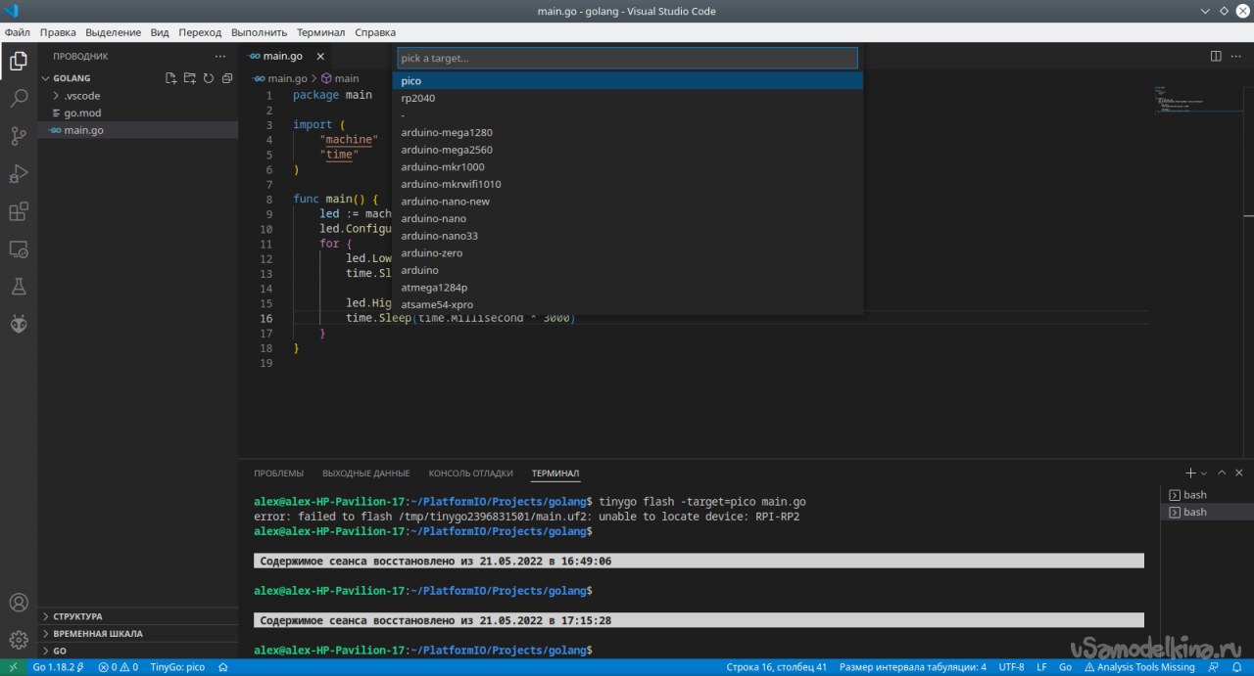Screen dimensions: 1254x676
Task: Switch to the ВЫХОДНЫЕ ДАННЫЕ tab
Action: pyautogui.click(x=365, y=473)
